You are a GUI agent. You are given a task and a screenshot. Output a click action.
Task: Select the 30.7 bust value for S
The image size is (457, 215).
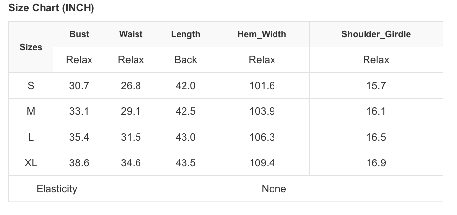coord(79,86)
